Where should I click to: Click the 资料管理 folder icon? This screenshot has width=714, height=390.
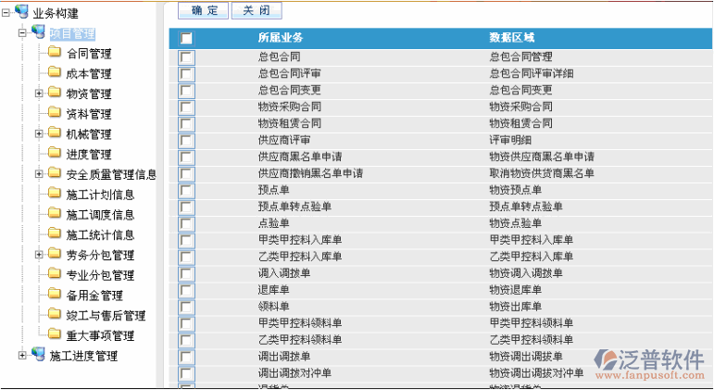pyautogui.click(x=55, y=112)
